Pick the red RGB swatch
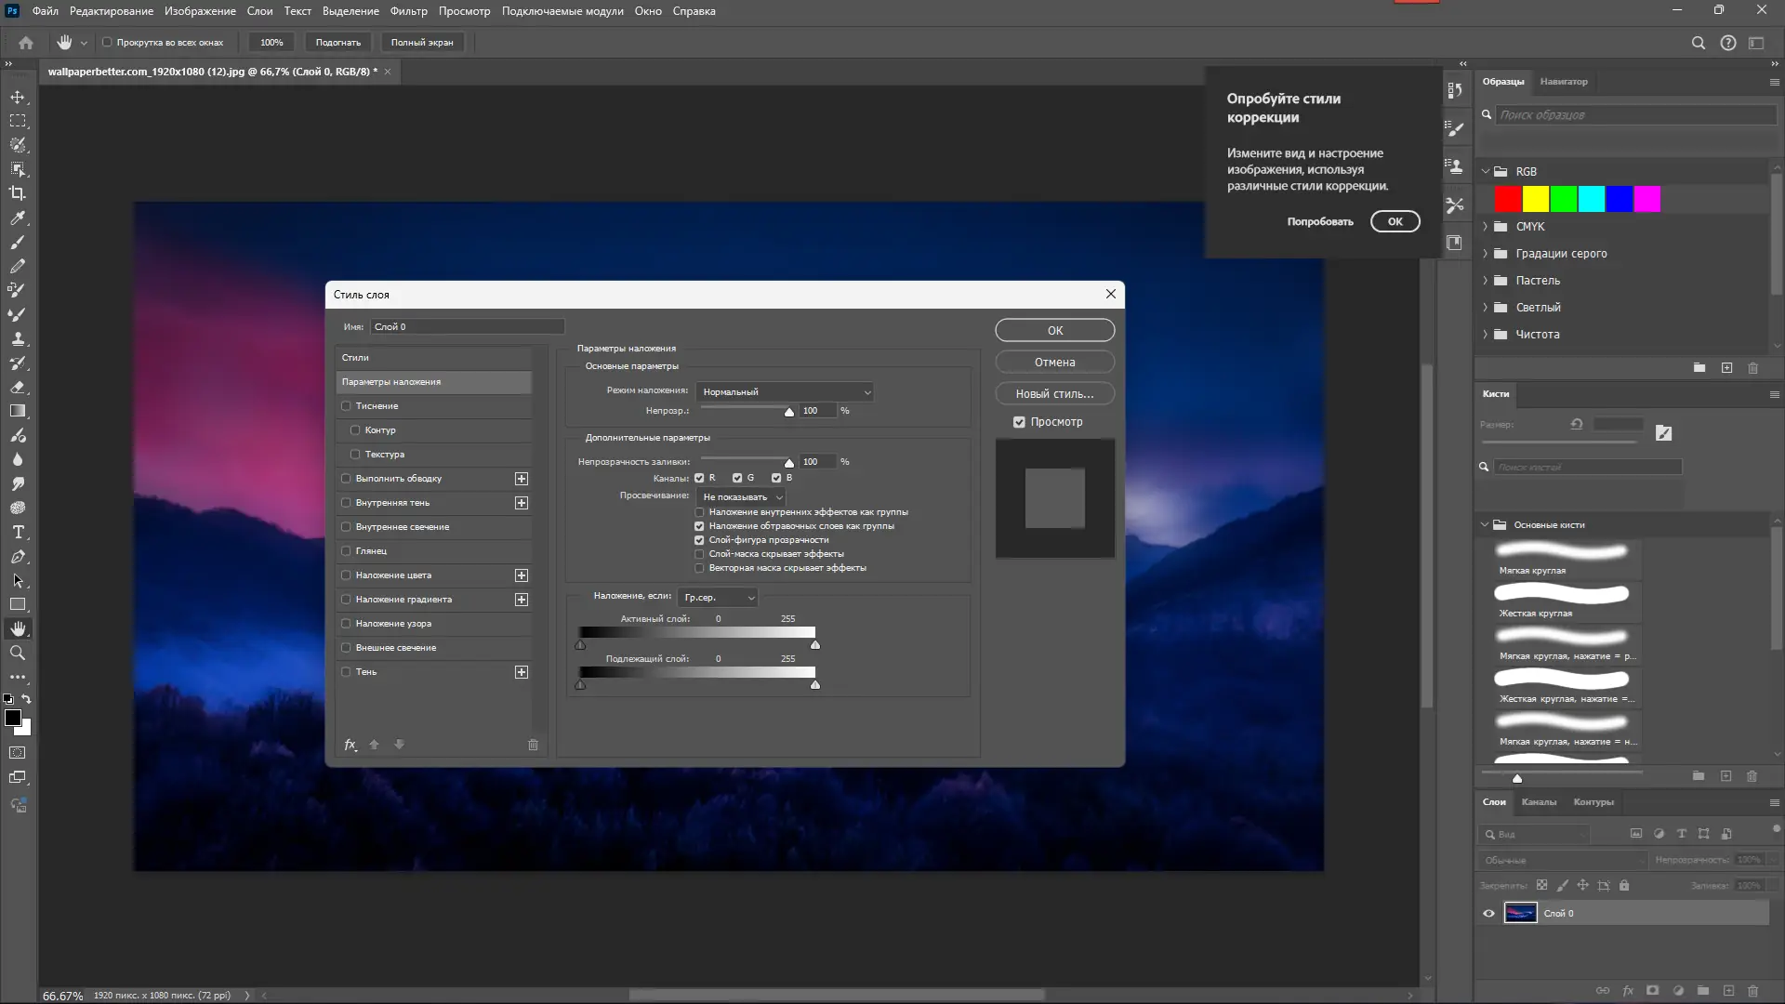 [1507, 199]
